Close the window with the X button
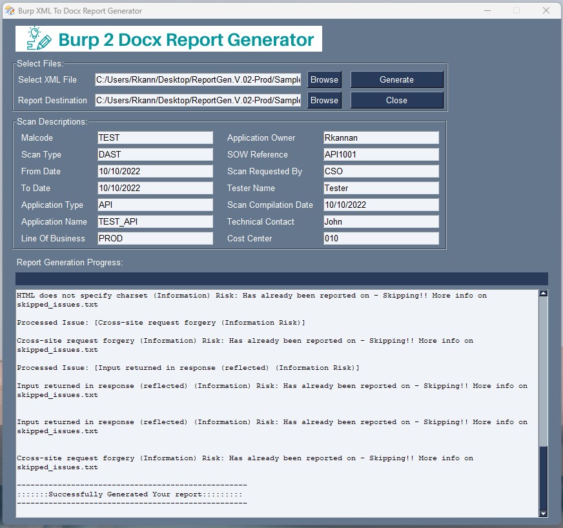The width and height of the screenshot is (563, 528). (x=546, y=10)
